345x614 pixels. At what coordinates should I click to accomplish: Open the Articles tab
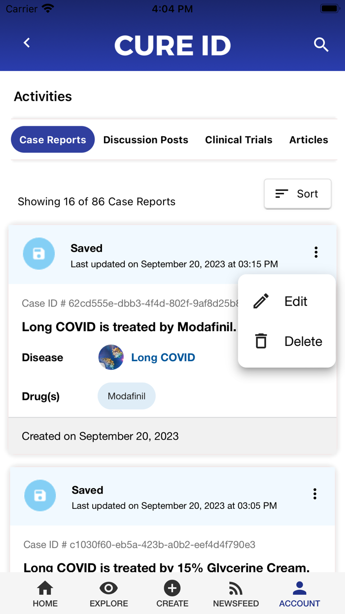[x=309, y=140]
